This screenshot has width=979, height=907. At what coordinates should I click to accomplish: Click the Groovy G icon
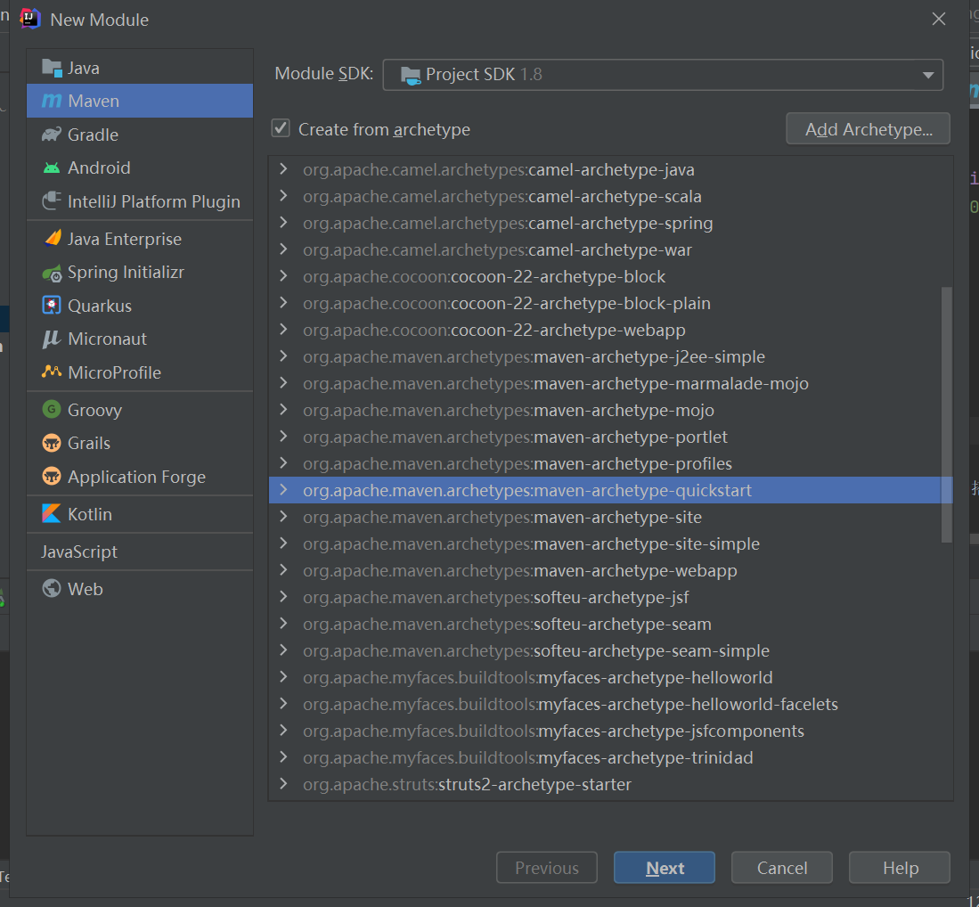click(x=51, y=409)
